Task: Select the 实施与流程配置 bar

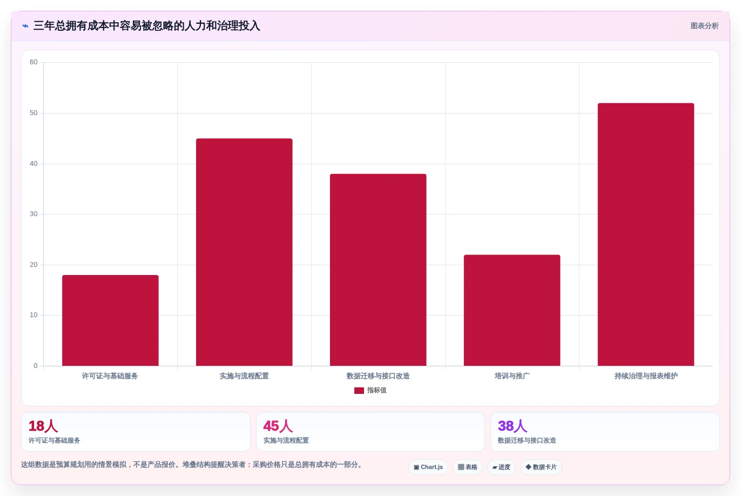Action: pyautogui.click(x=244, y=252)
